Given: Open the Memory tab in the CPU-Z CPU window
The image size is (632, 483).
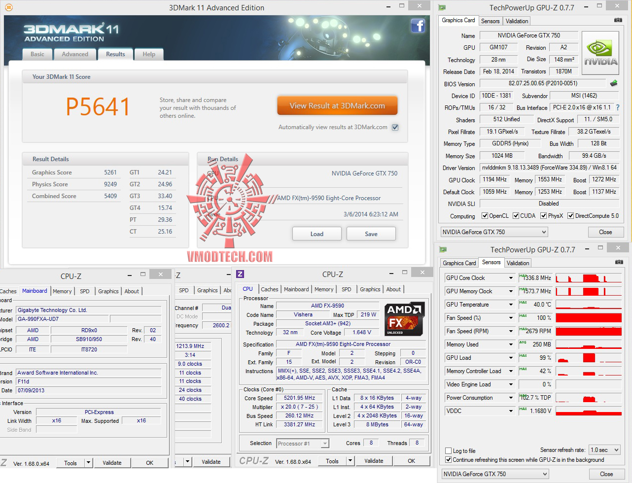Looking at the screenshot, I should pyautogui.click(x=324, y=289).
